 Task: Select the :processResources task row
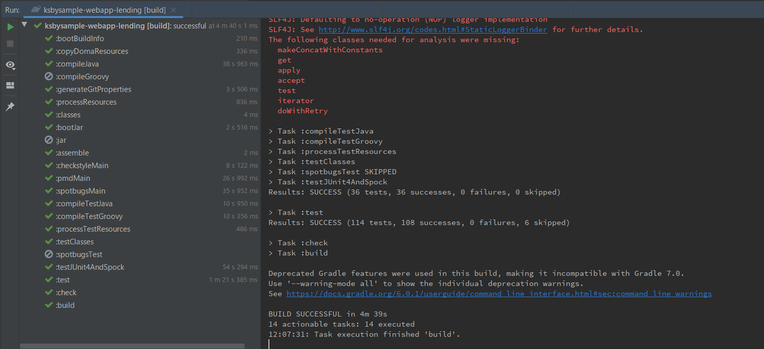(x=140, y=102)
